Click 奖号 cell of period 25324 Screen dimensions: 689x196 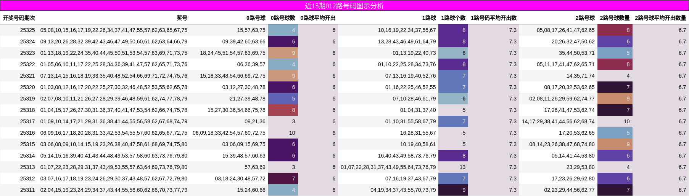114,41
